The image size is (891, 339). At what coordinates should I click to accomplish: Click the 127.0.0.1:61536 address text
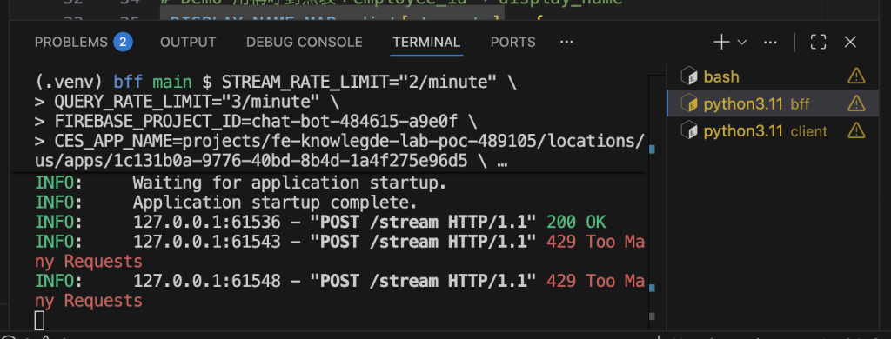point(207,222)
